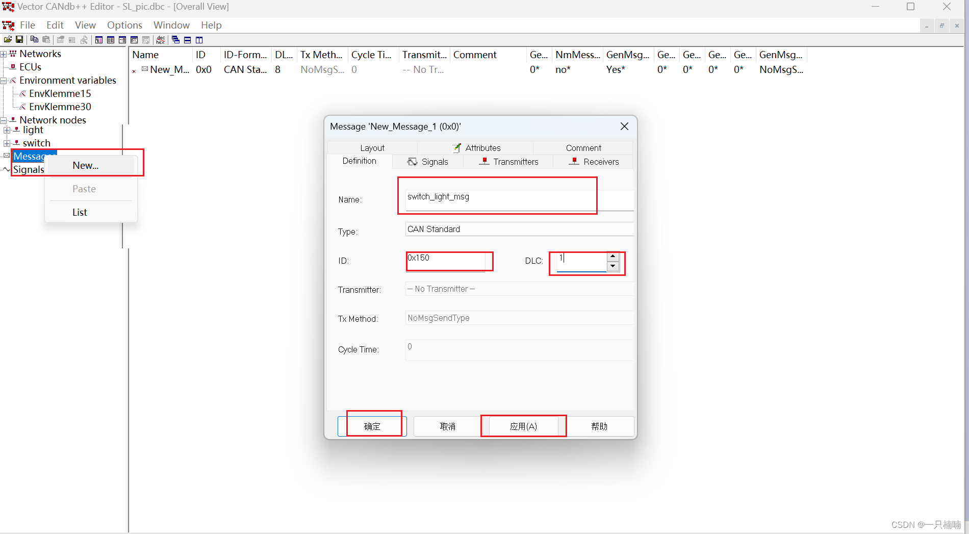Decrease DLC with the down arrow
This screenshot has width=969, height=534.
pyautogui.click(x=613, y=266)
